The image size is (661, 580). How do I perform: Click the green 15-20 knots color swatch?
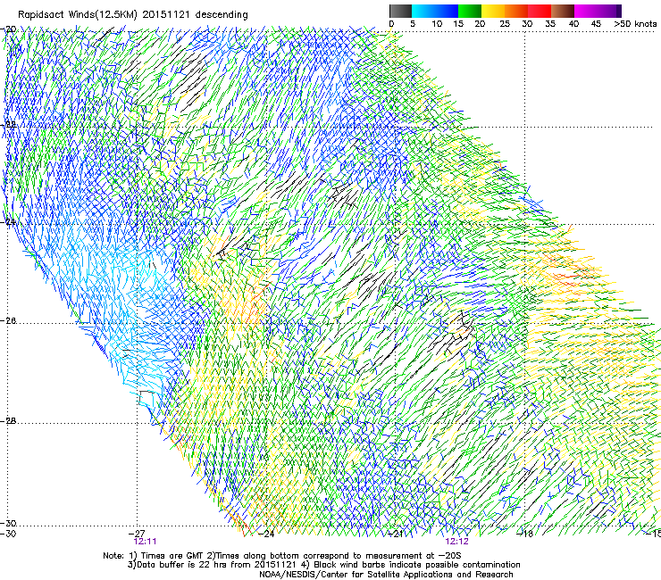pos(470,11)
